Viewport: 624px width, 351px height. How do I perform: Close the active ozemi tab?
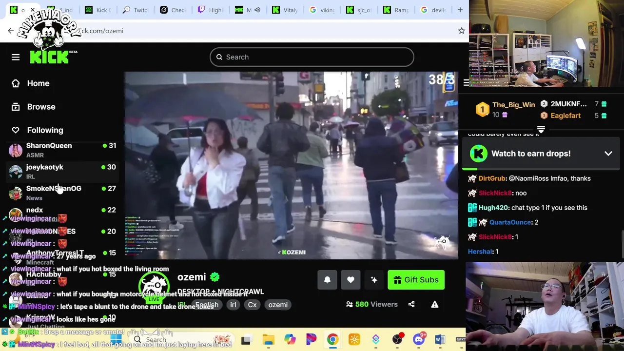(33, 10)
